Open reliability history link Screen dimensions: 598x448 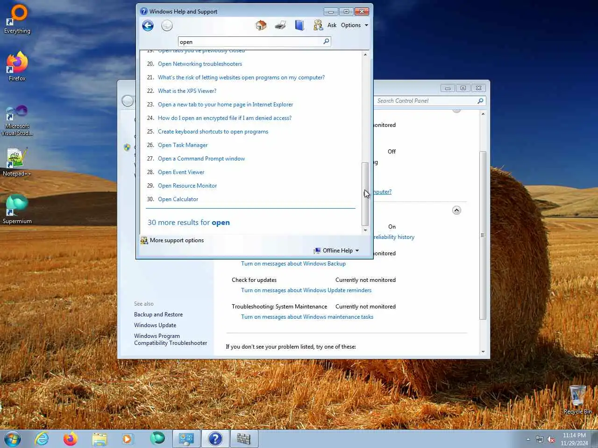tap(394, 237)
